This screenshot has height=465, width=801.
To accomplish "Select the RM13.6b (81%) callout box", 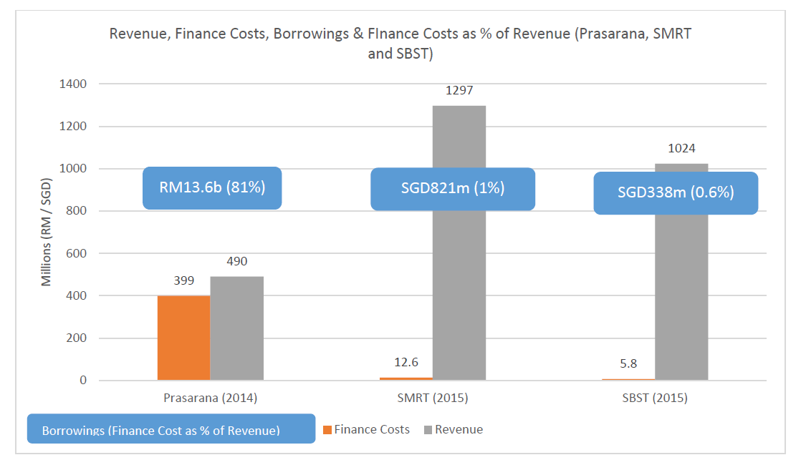I will [x=212, y=188].
